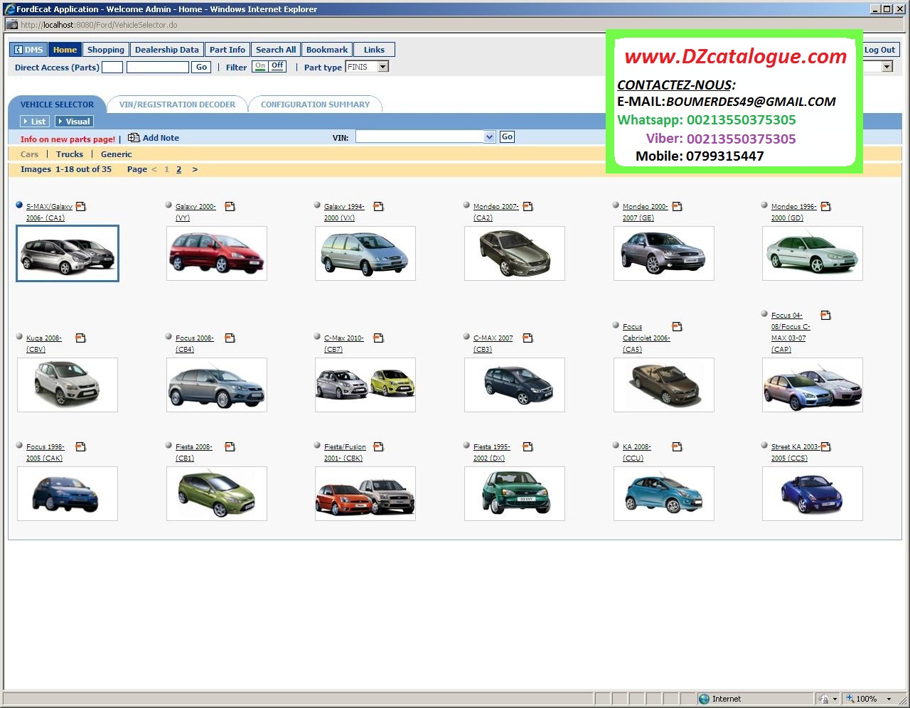Image resolution: width=910 pixels, height=708 pixels.
Task: Click the Mondeo 2000-2007 (GE) link
Action: click(x=645, y=212)
